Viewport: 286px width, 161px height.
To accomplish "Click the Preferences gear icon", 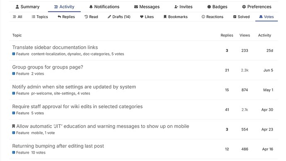I will [x=244, y=7].
